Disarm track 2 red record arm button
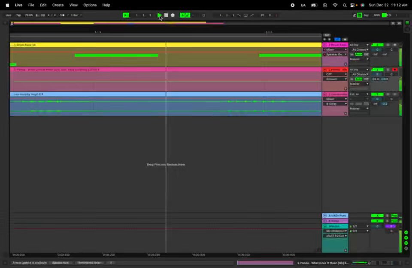The image size is (412, 268). (x=395, y=70)
